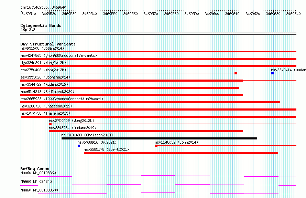Click the 16p13.3 band label
Viewport: 306px width, 198px height.
(x=28, y=30)
